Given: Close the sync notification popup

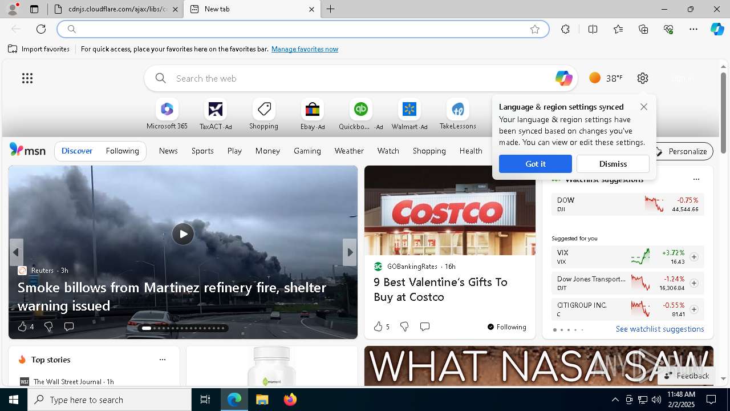Looking at the screenshot, I should coord(644,107).
